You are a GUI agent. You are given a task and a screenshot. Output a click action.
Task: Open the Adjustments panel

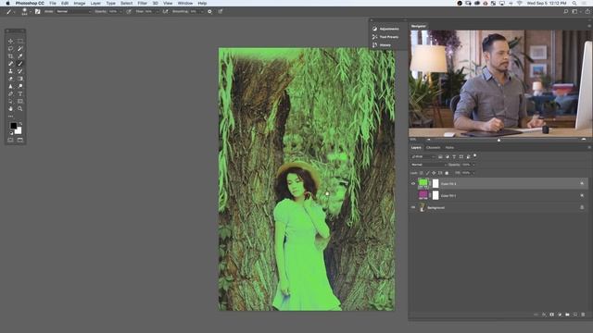pos(385,29)
